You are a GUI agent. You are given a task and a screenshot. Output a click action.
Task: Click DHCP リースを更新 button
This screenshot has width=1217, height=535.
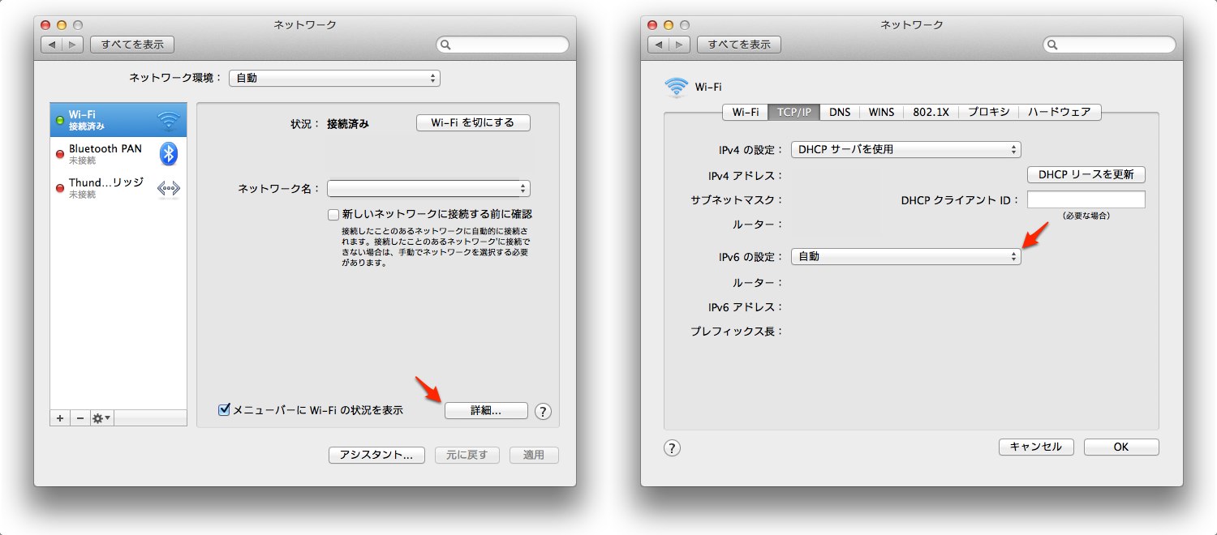point(1086,175)
